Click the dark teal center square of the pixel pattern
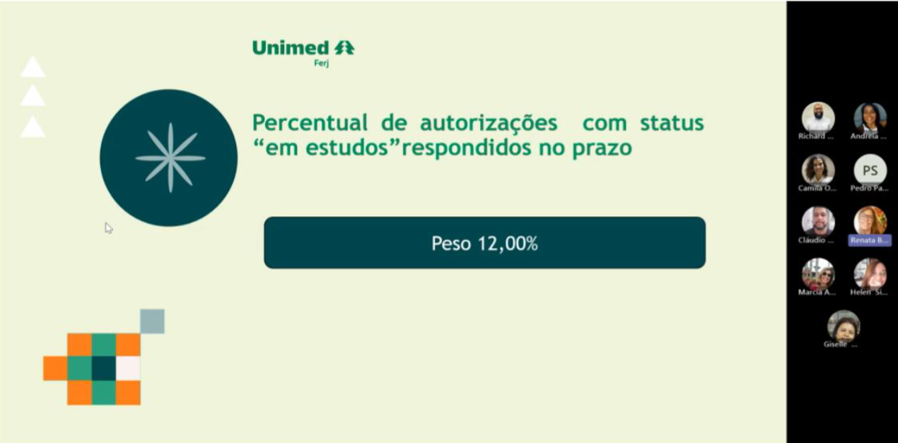This screenshot has height=443, width=898. click(104, 368)
